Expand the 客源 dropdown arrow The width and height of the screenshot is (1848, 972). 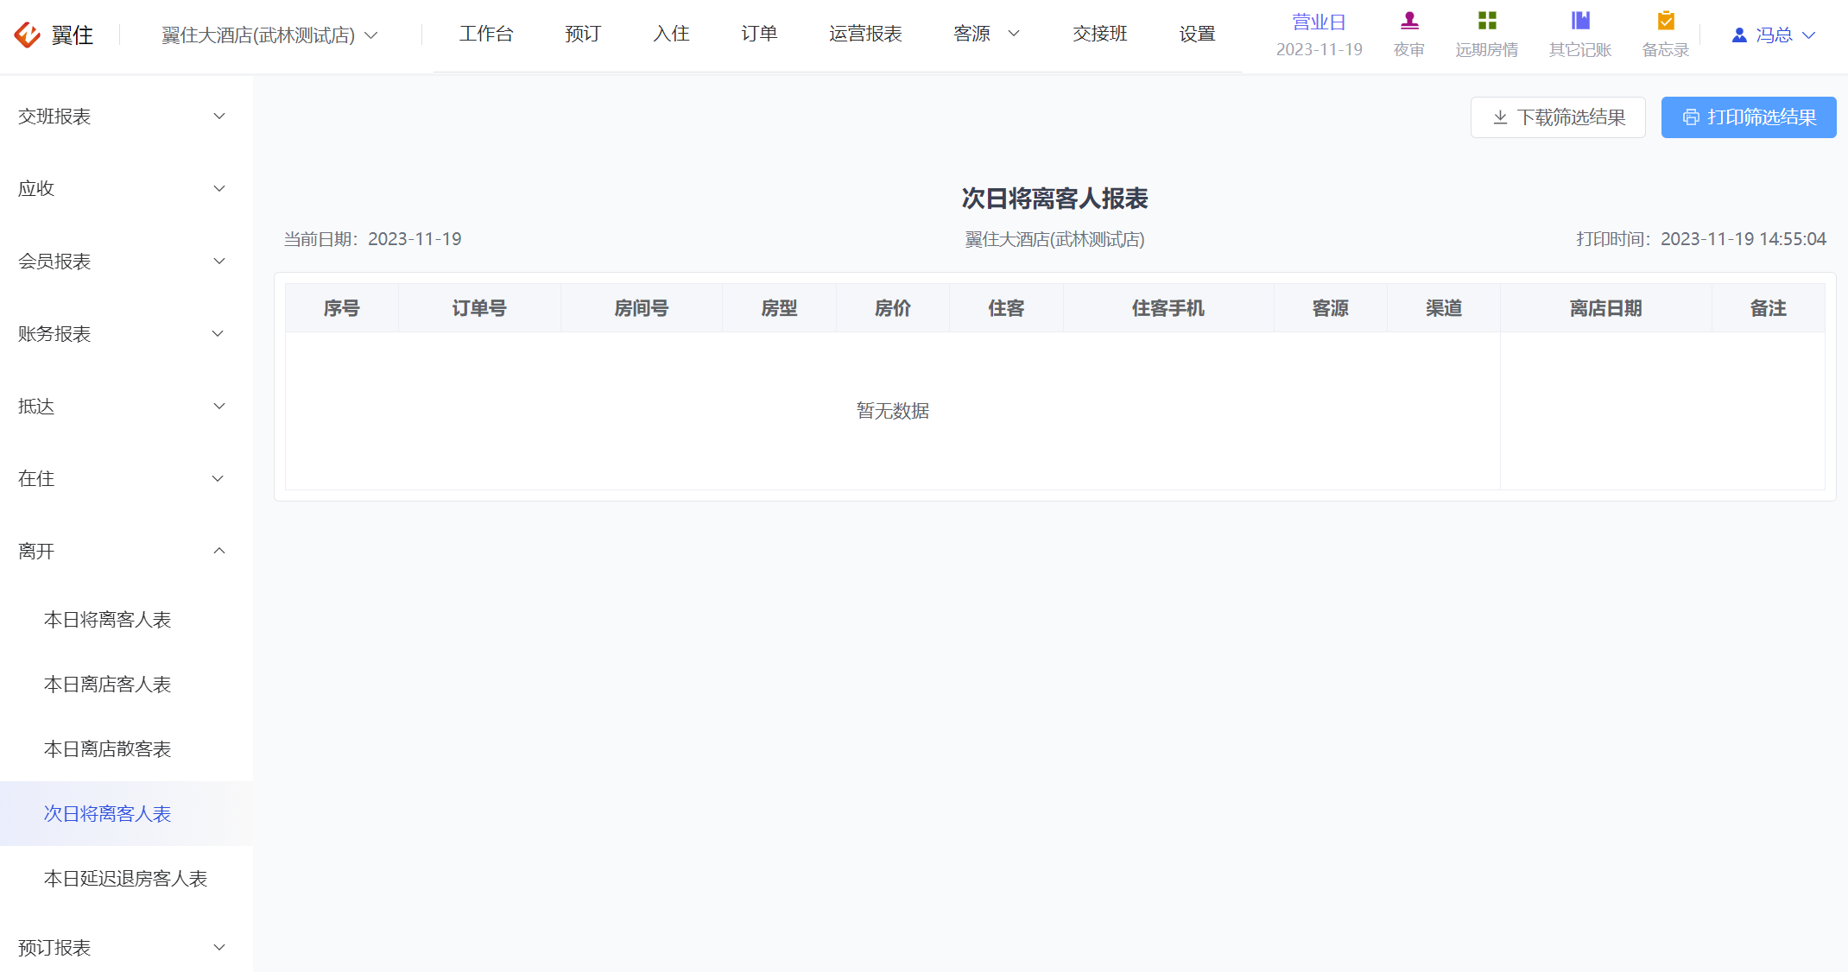[1015, 34]
